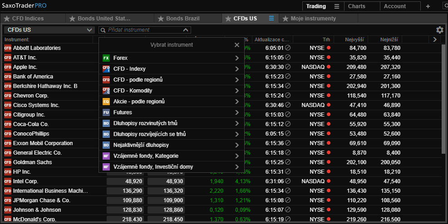Click the star on Moje instrumenty tab
448x224 pixels.
click(x=285, y=19)
